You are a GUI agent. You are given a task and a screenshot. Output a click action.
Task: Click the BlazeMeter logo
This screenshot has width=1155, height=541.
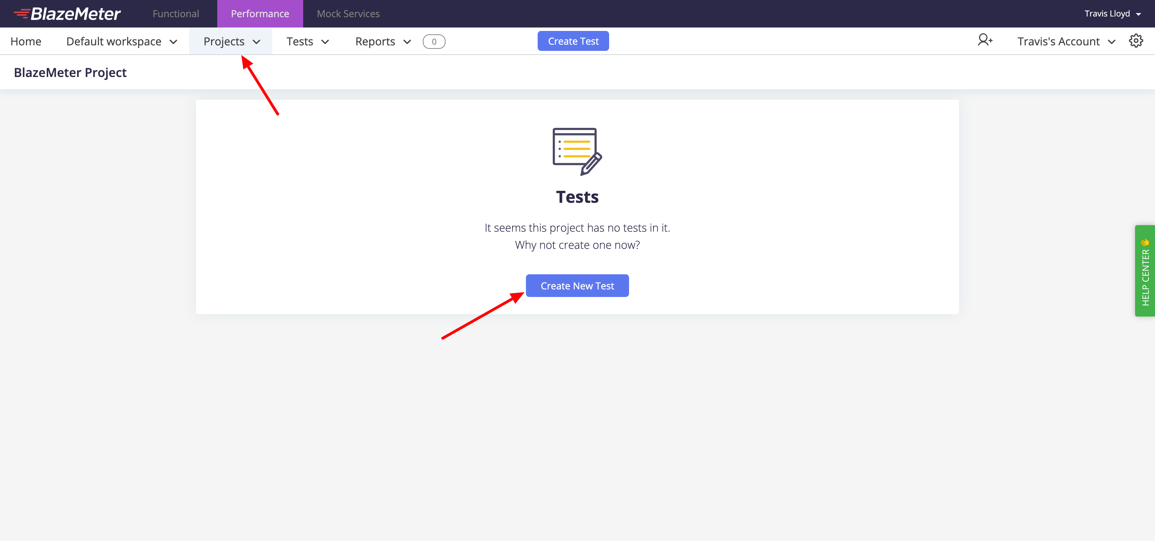(67, 14)
